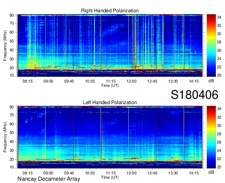This screenshot has width=225, height=183.
Task: Click the dB color bar of the right-handed plot
Action: [211, 45]
